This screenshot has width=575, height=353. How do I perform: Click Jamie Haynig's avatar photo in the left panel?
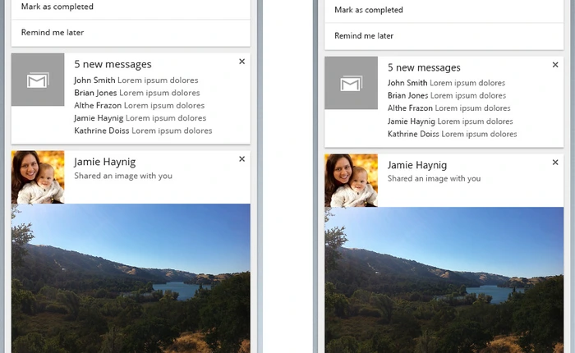(38, 177)
